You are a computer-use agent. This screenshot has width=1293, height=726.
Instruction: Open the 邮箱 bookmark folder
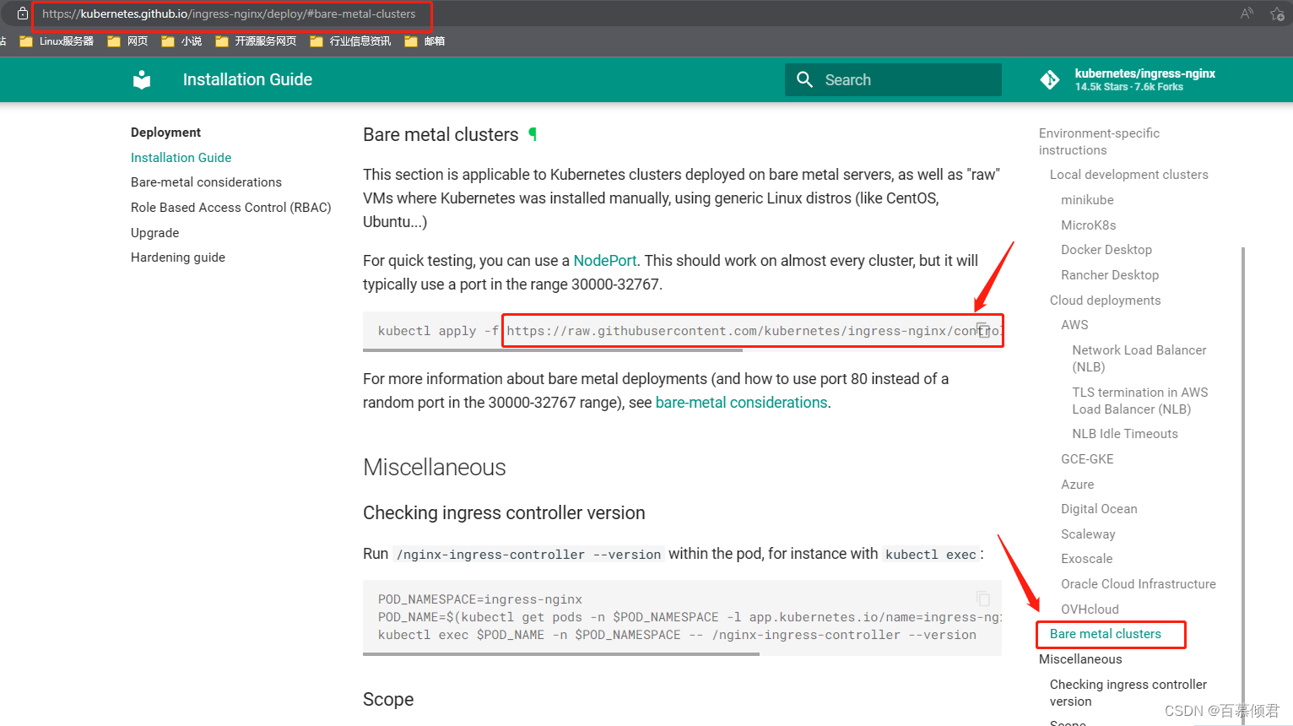pos(425,41)
